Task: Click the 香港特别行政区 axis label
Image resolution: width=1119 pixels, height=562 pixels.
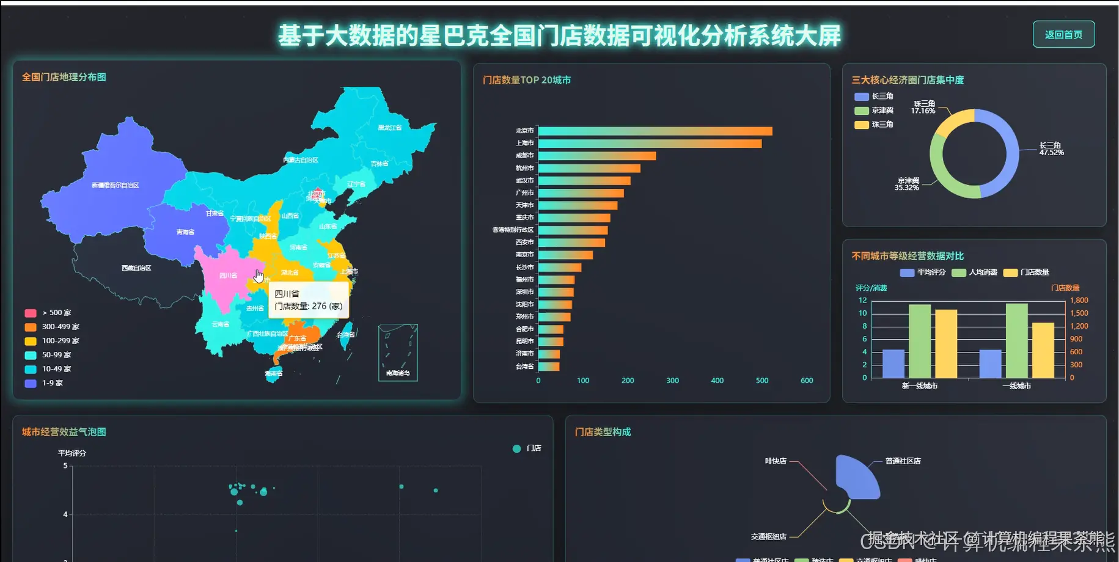Action: pos(513,230)
